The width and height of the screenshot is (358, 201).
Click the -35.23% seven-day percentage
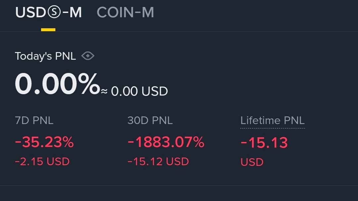point(44,143)
